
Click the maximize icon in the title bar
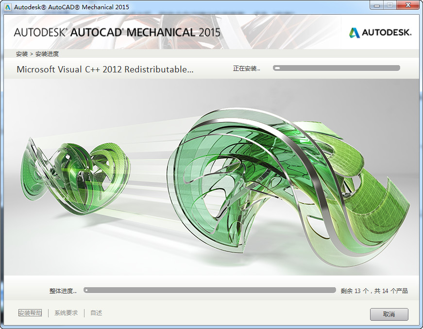click(x=389, y=5)
